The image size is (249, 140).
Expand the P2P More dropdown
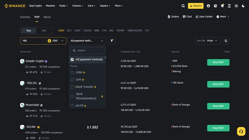coord(223,17)
